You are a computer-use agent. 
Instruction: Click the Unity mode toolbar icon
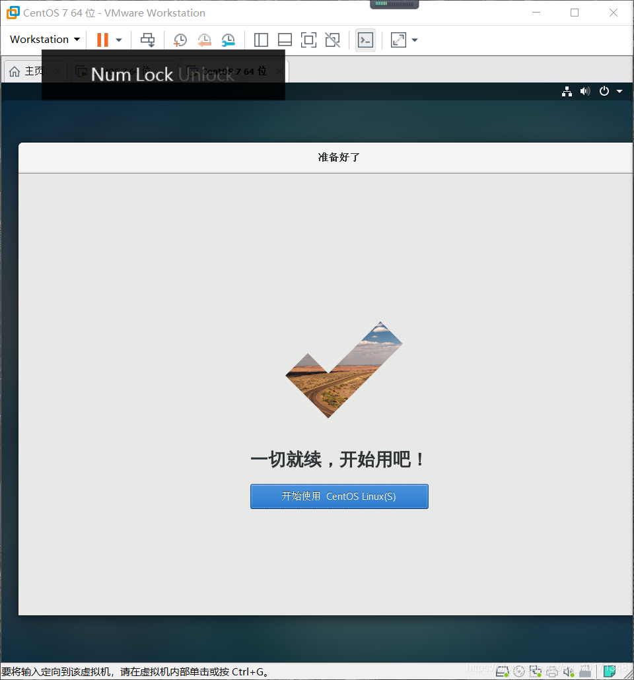click(x=333, y=40)
